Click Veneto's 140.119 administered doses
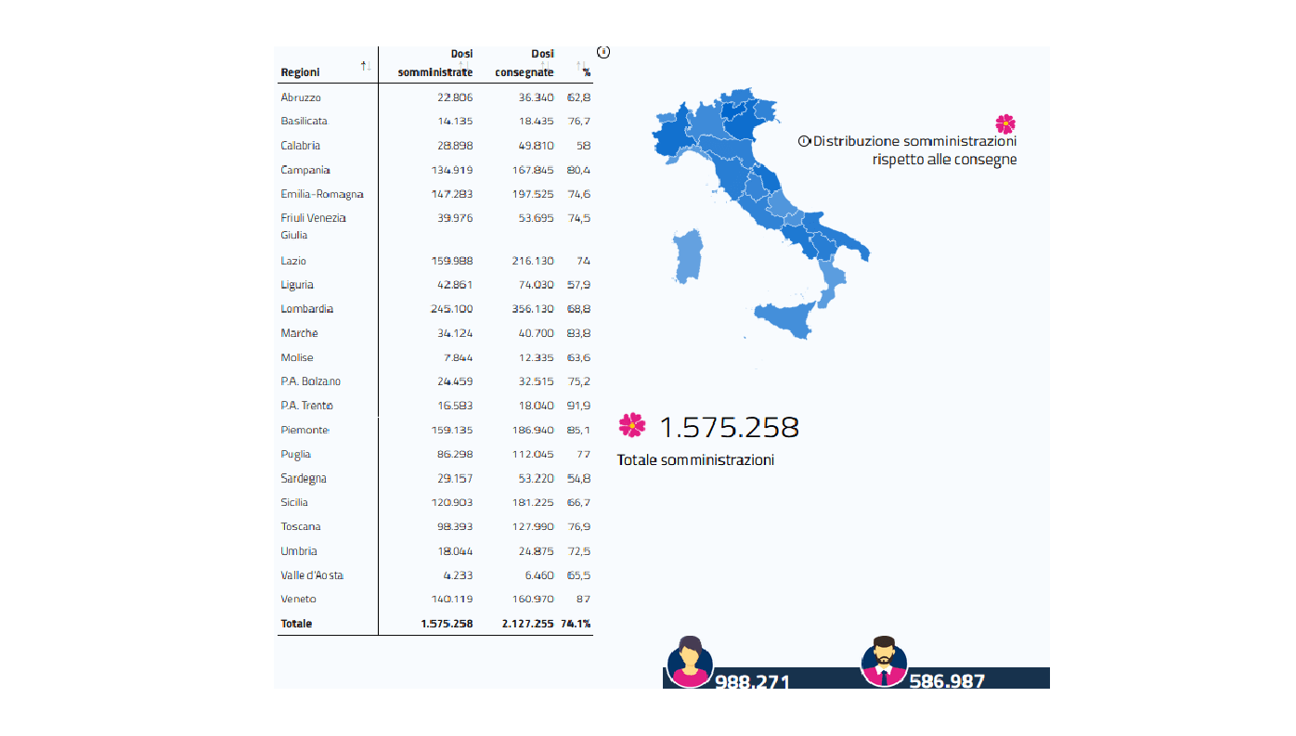 coord(454,600)
